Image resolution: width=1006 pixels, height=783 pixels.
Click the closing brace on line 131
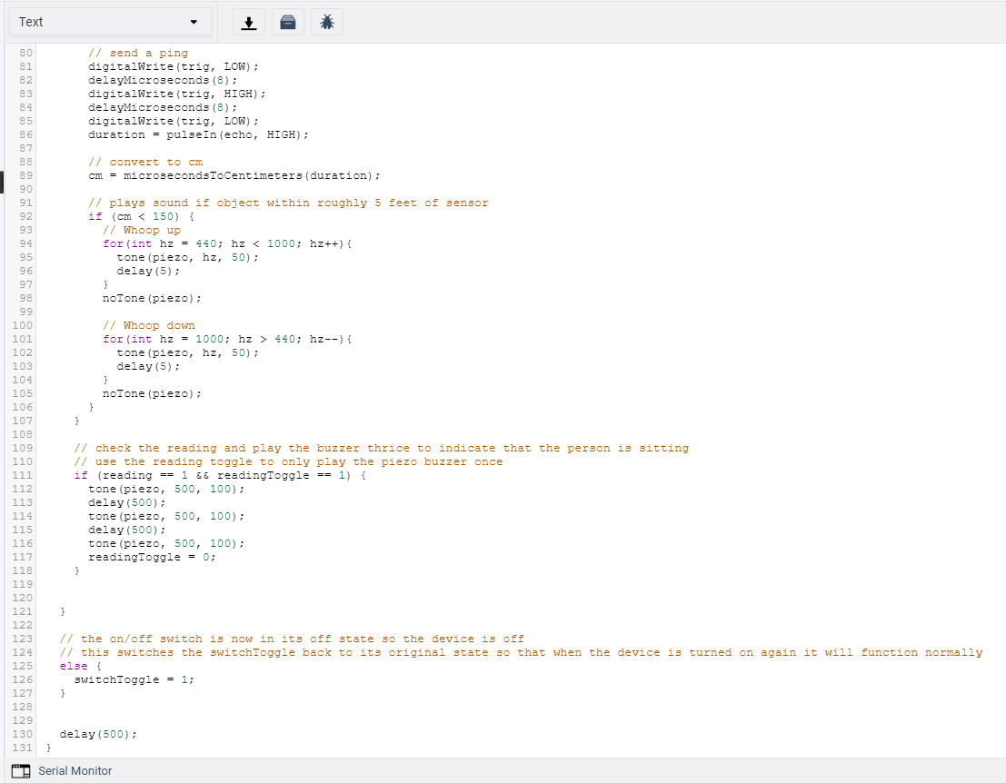[48, 748]
